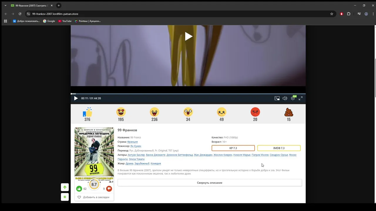Click the 99 Франков title heading
The height and width of the screenshot is (211, 376).
coord(127,130)
